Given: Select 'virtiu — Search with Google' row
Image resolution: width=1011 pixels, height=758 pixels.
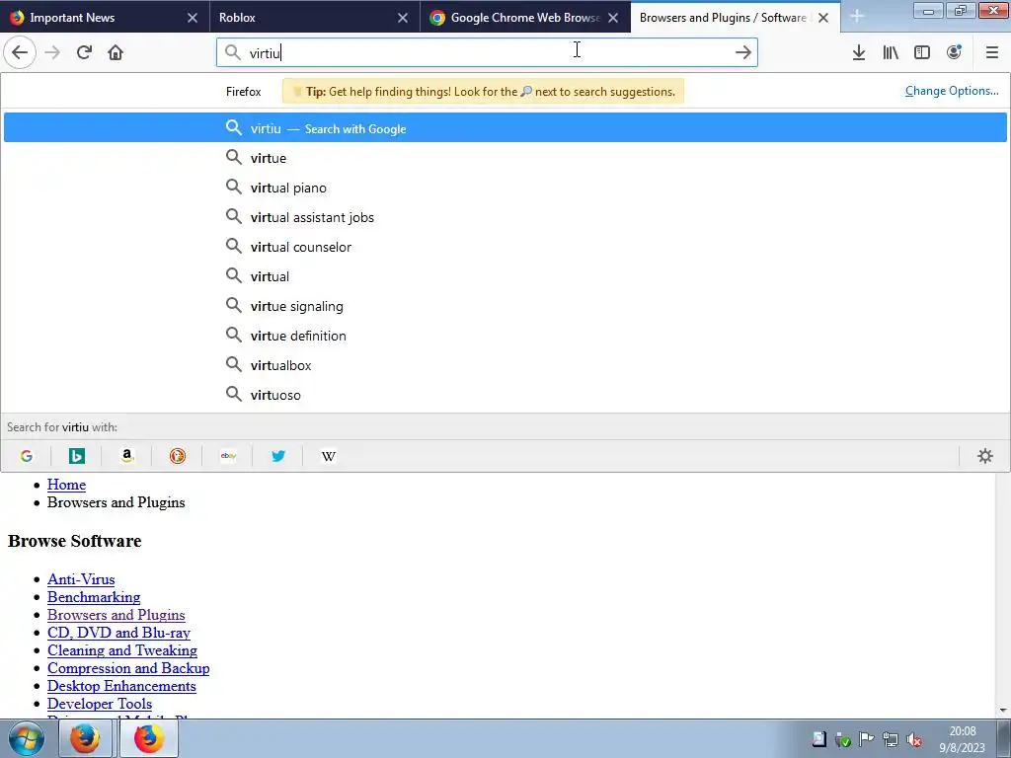Looking at the screenshot, I should click(x=505, y=127).
